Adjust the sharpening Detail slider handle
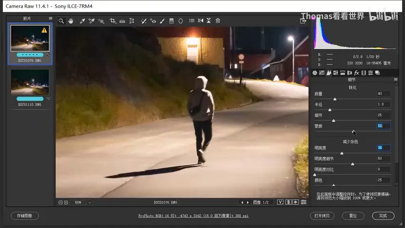The height and width of the screenshot is (228, 405). click(334, 121)
